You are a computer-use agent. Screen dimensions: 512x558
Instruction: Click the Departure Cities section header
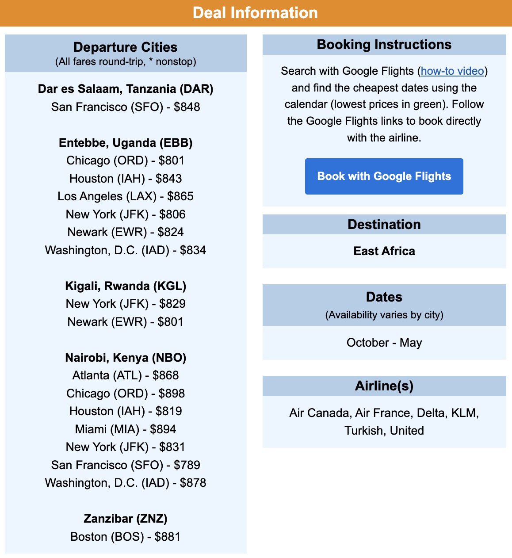click(x=126, y=47)
